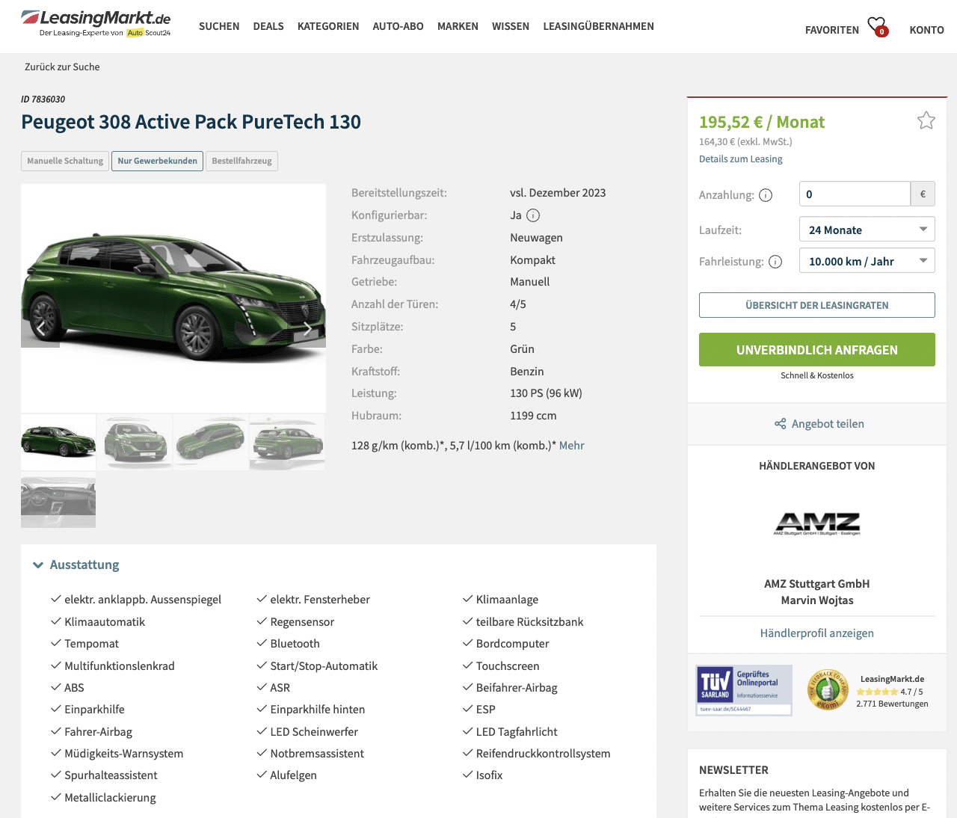The width and height of the screenshot is (957, 818).
Task: Click the NEWSLETTER heading
Action: [x=733, y=770]
